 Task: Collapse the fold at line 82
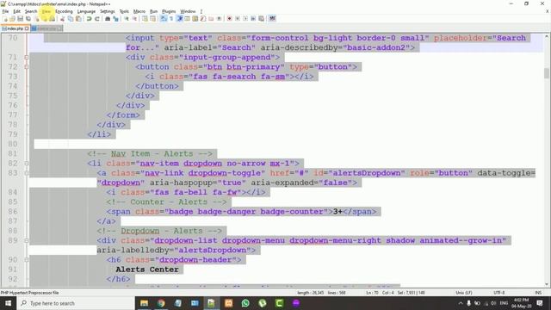(x=27, y=164)
